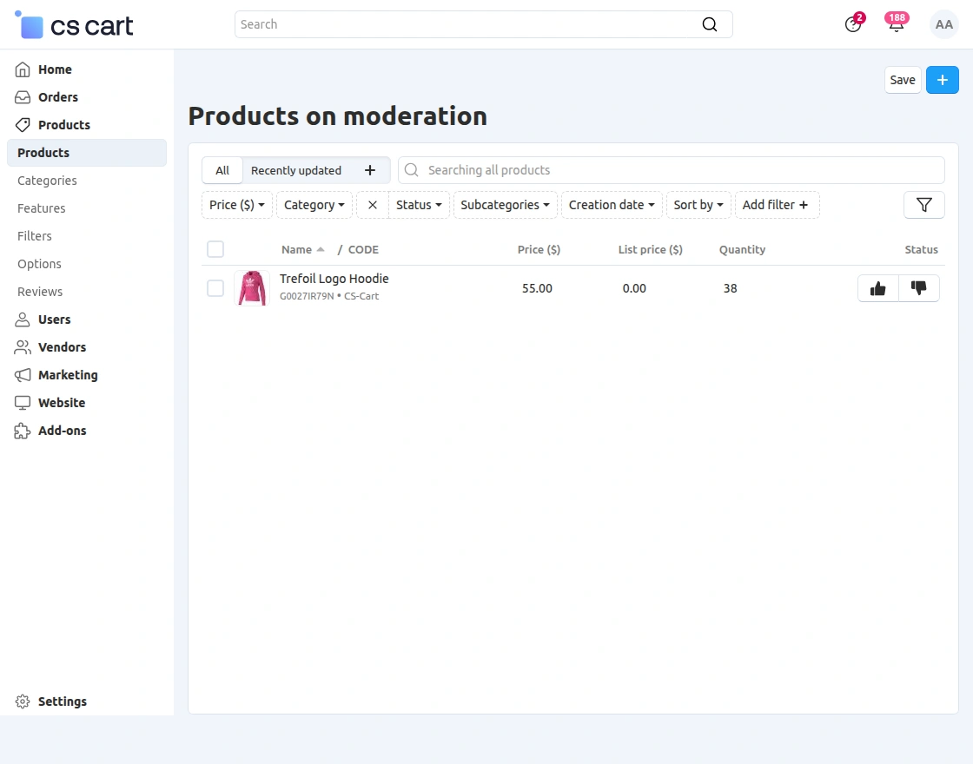Open the alerts icon with 2 badge
Image resolution: width=973 pixels, height=764 pixels.
pos(852,24)
